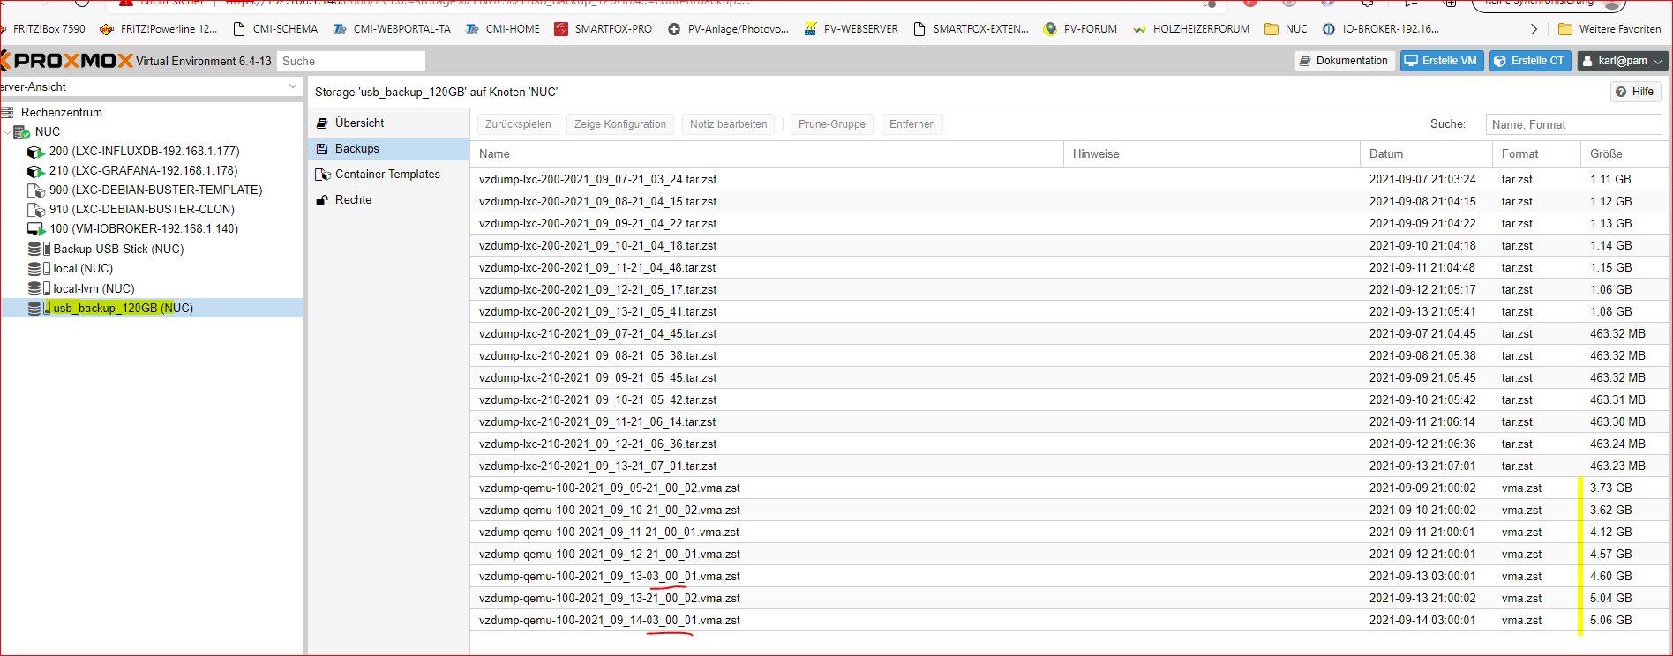Screen dimensions: 1673x656
Task: Click date 2021-09-12 21:05:17
Action: click(1422, 289)
